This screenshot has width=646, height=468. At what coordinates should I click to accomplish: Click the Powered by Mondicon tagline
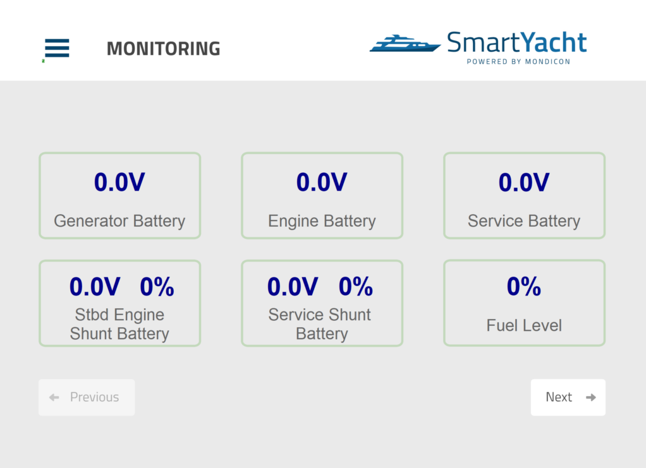pyautogui.click(x=518, y=61)
